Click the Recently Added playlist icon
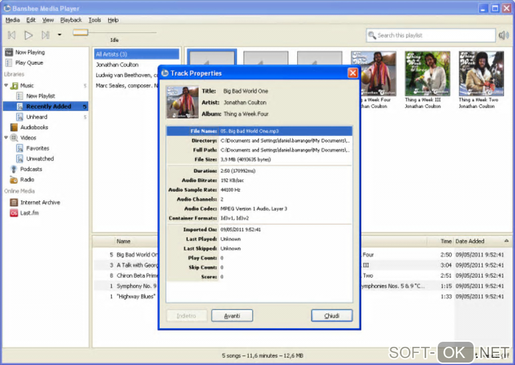 tap(20, 106)
